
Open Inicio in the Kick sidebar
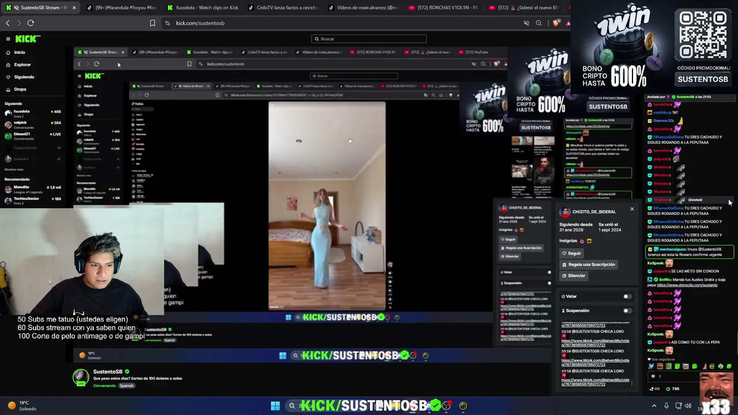click(x=20, y=52)
